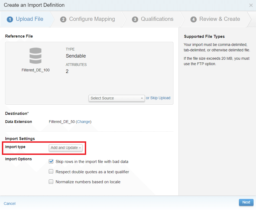
Task: Click the Import Settings heading
Action: click(20, 139)
